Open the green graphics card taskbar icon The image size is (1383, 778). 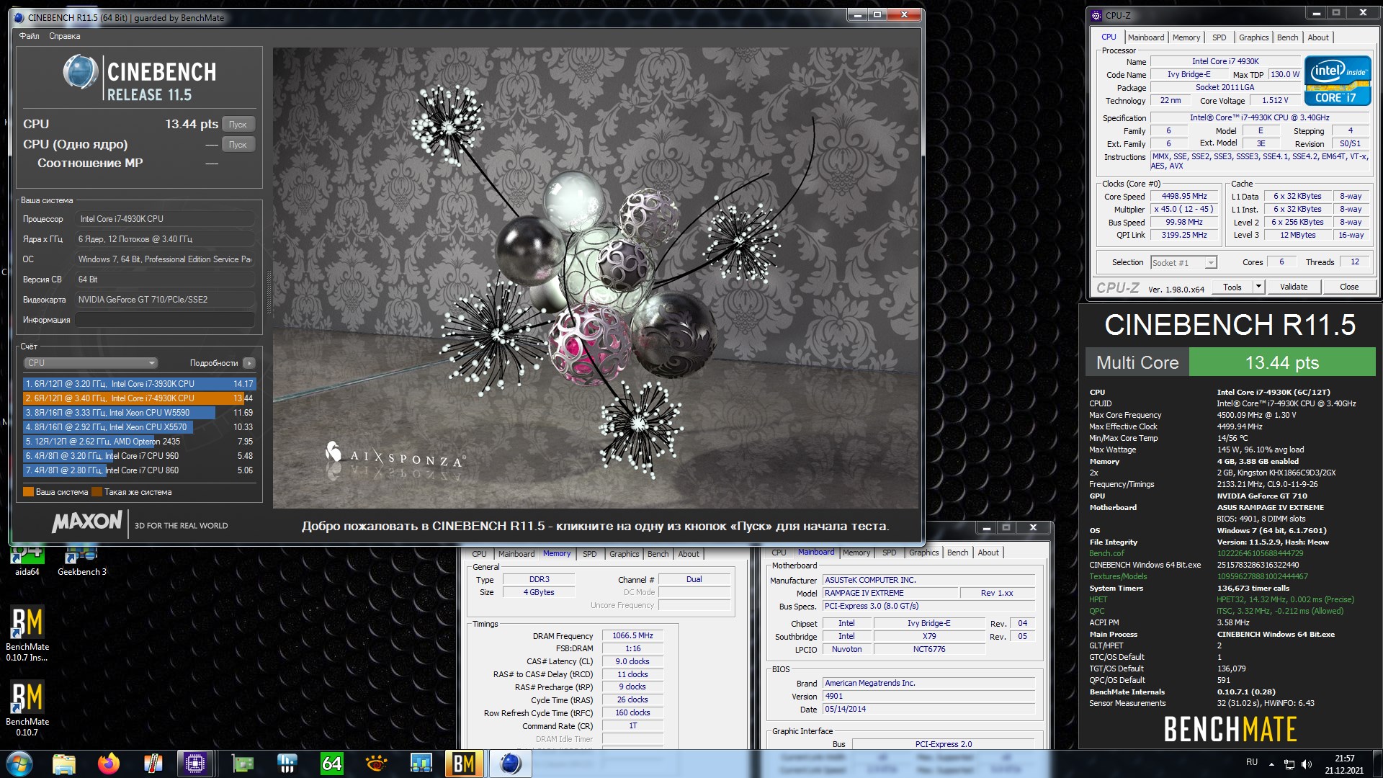coord(243,764)
